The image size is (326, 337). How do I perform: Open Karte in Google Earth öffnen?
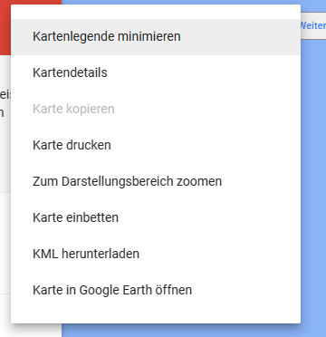coord(156,291)
